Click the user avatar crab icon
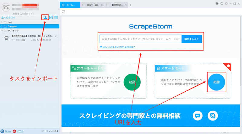Screen dimensions: 242x134 click(6, 7)
